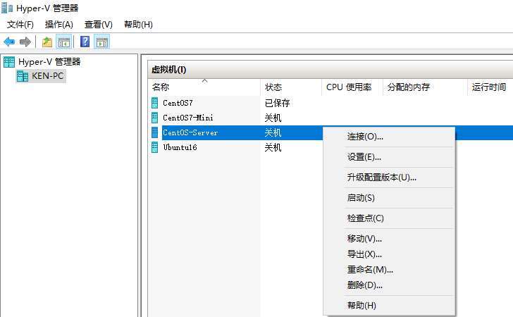Screen dimensions: 513x317
Task: Select 重命名(M)... in context menu
Action: [370, 270]
